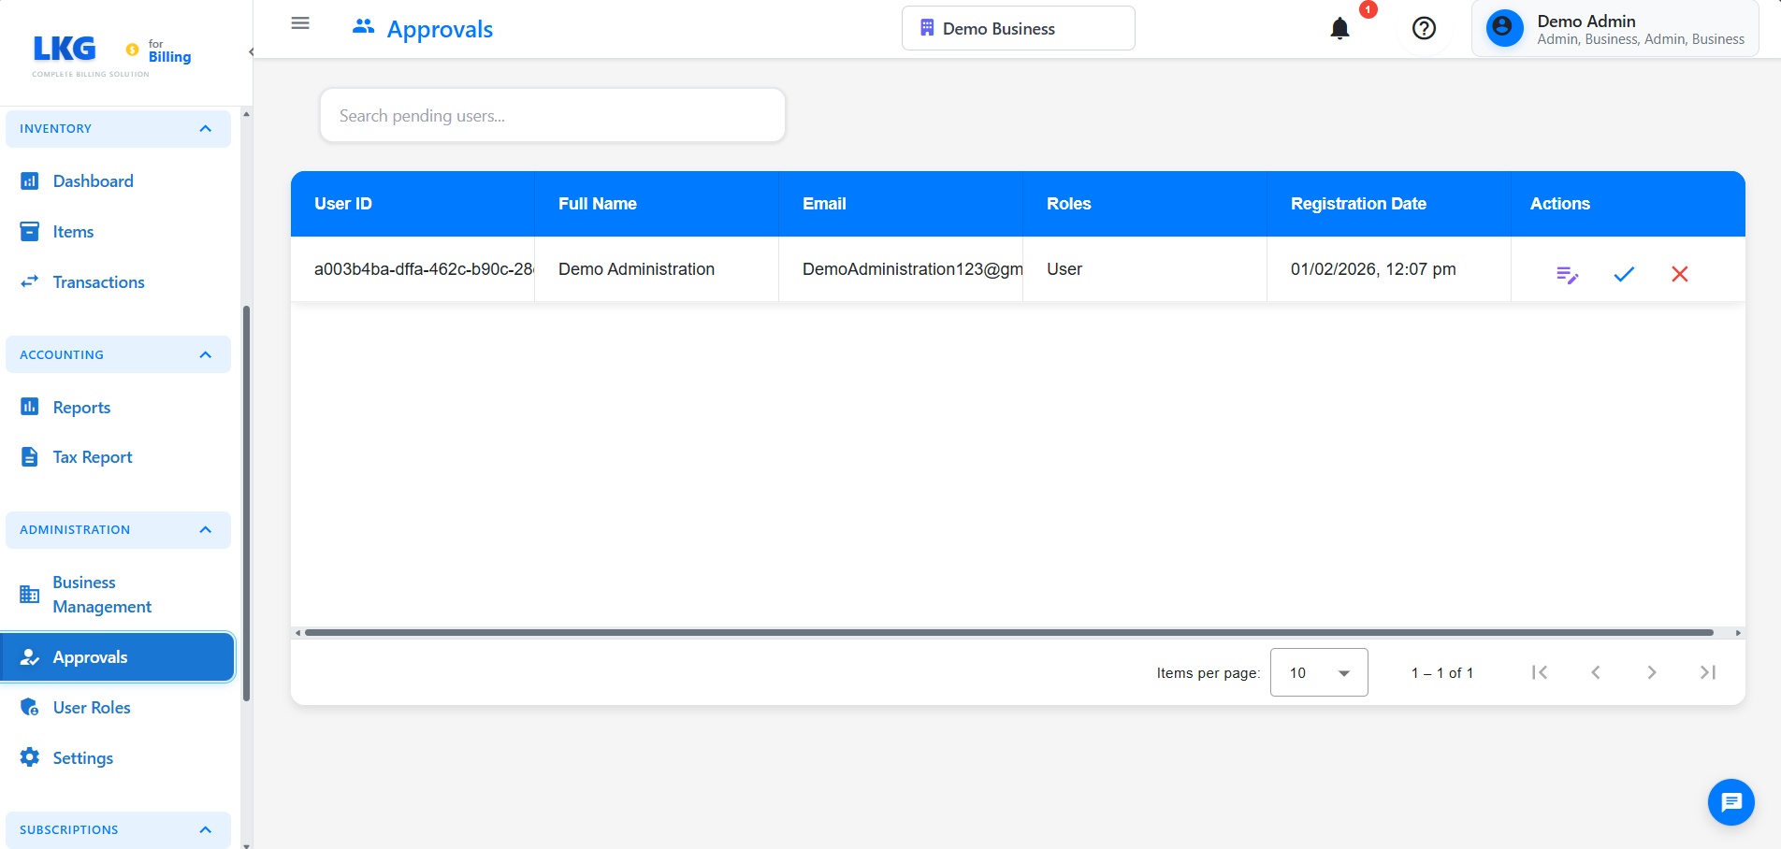Open Business Management building icon

pyautogui.click(x=29, y=594)
